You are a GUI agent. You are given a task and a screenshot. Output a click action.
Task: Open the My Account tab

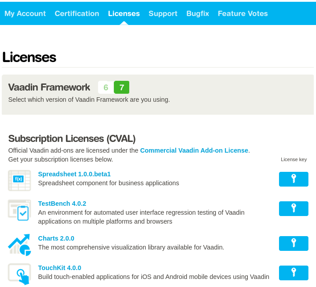(25, 13)
